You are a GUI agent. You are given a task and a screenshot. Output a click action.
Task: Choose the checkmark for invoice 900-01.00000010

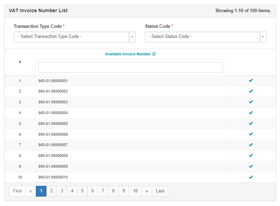point(251,177)
